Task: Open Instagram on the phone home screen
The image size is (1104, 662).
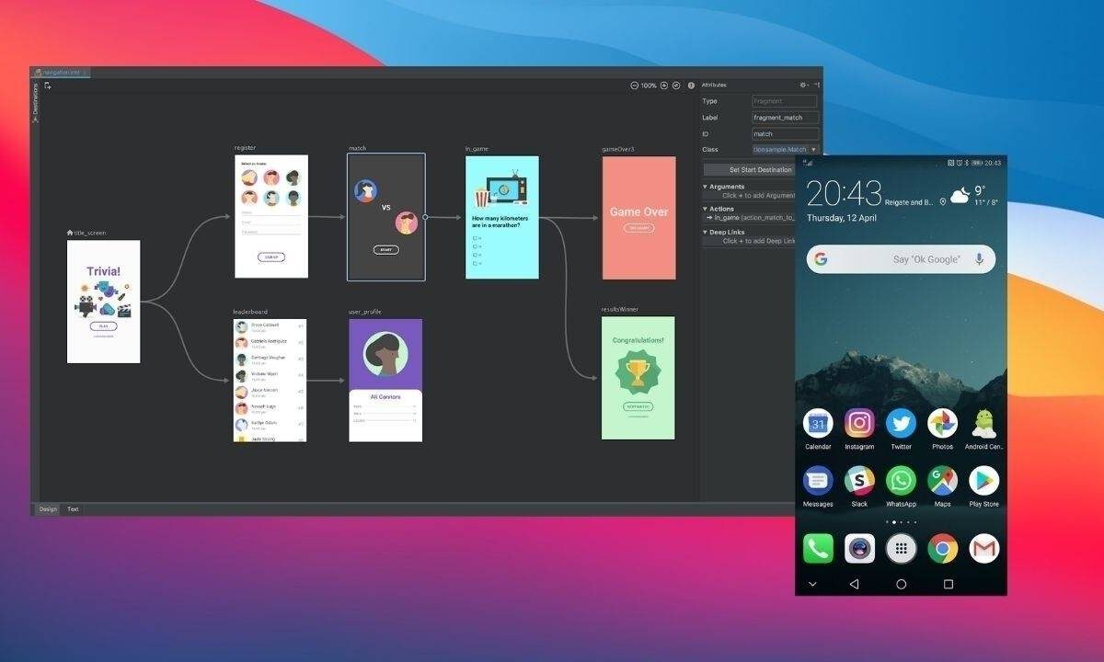Action: click(x=859, y=424)
